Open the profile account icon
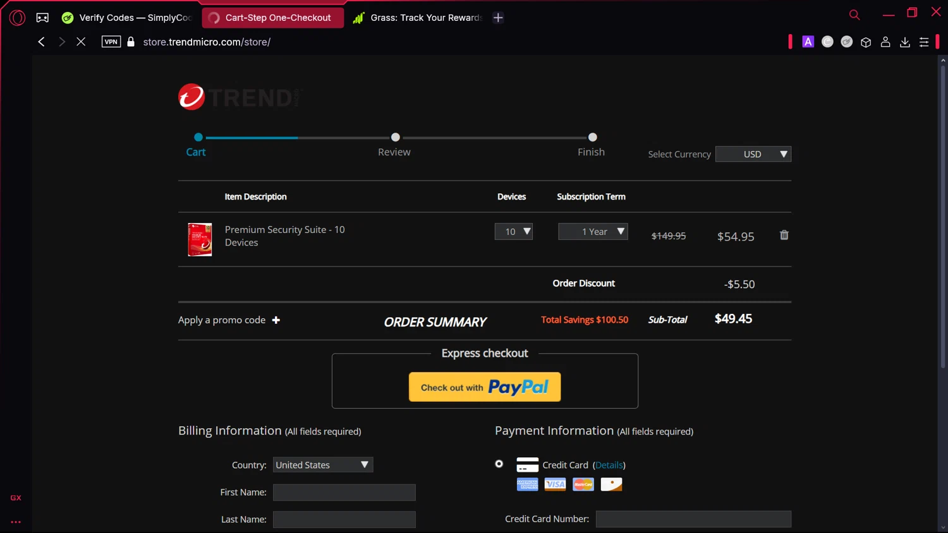Image resolution: width=948 pixels, height=533 pixels. 885,42
